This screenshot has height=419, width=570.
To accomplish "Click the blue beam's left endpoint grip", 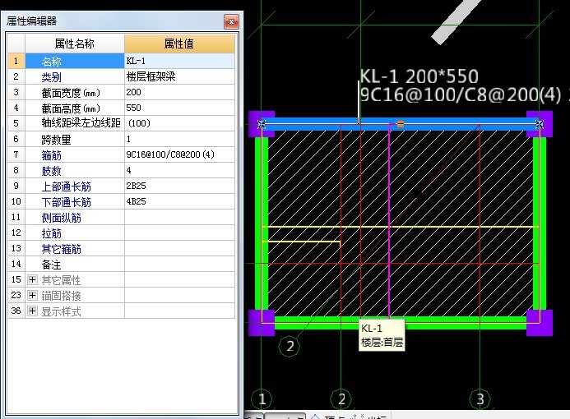I will pos(262,124).
